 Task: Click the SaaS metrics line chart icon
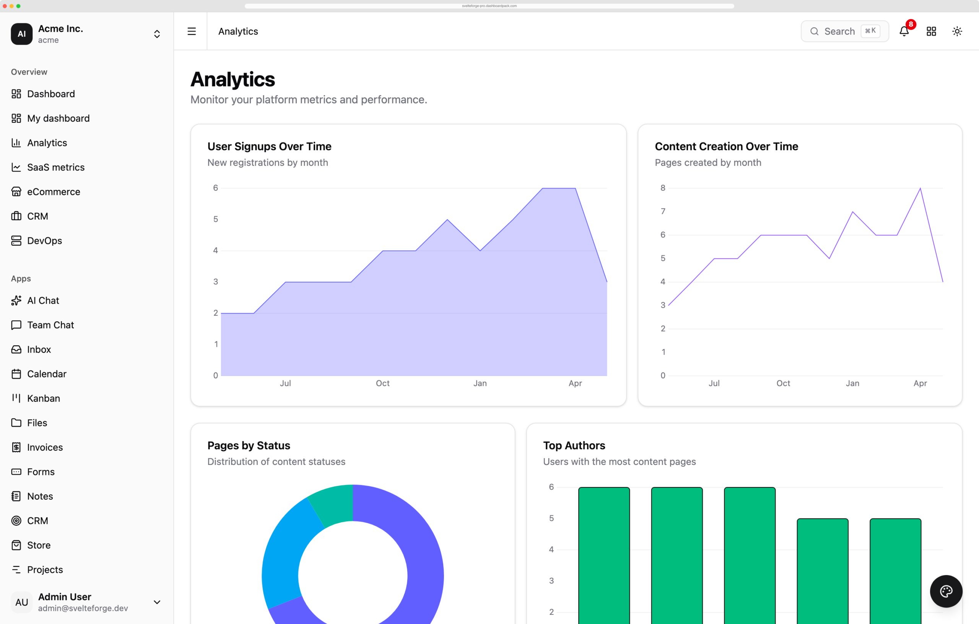pyautogui.click(x=16, y=167)
